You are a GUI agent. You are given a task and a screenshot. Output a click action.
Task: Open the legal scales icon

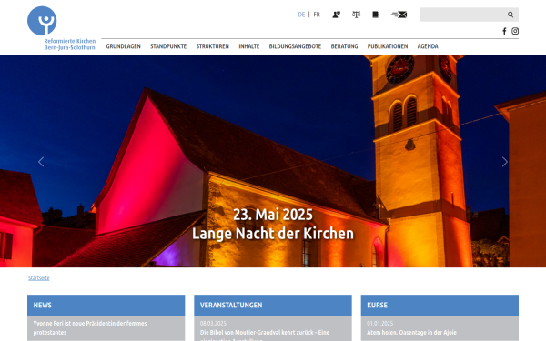[356, 15]
